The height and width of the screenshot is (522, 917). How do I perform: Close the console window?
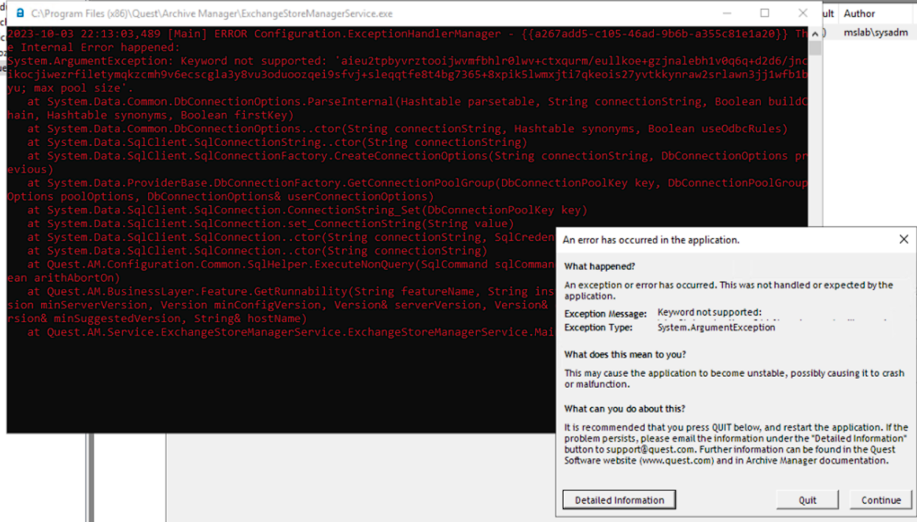[803, 13]
